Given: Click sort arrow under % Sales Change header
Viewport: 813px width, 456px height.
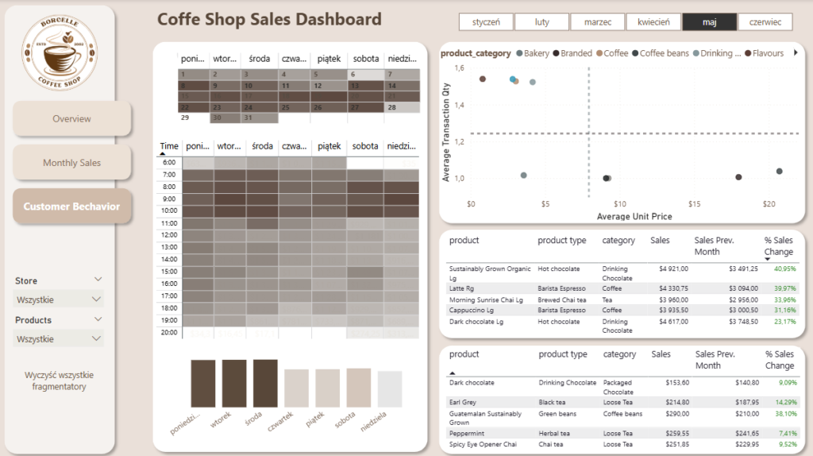Looking at the screenshot, I should [768, 259].
